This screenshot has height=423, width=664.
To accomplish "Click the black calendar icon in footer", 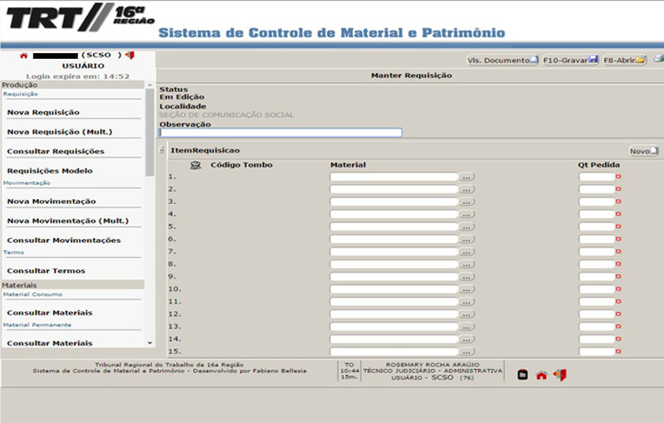I will (523, 375).
